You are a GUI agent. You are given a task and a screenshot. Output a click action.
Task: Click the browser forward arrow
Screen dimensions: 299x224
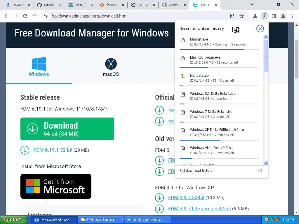[x=16, y=16]
